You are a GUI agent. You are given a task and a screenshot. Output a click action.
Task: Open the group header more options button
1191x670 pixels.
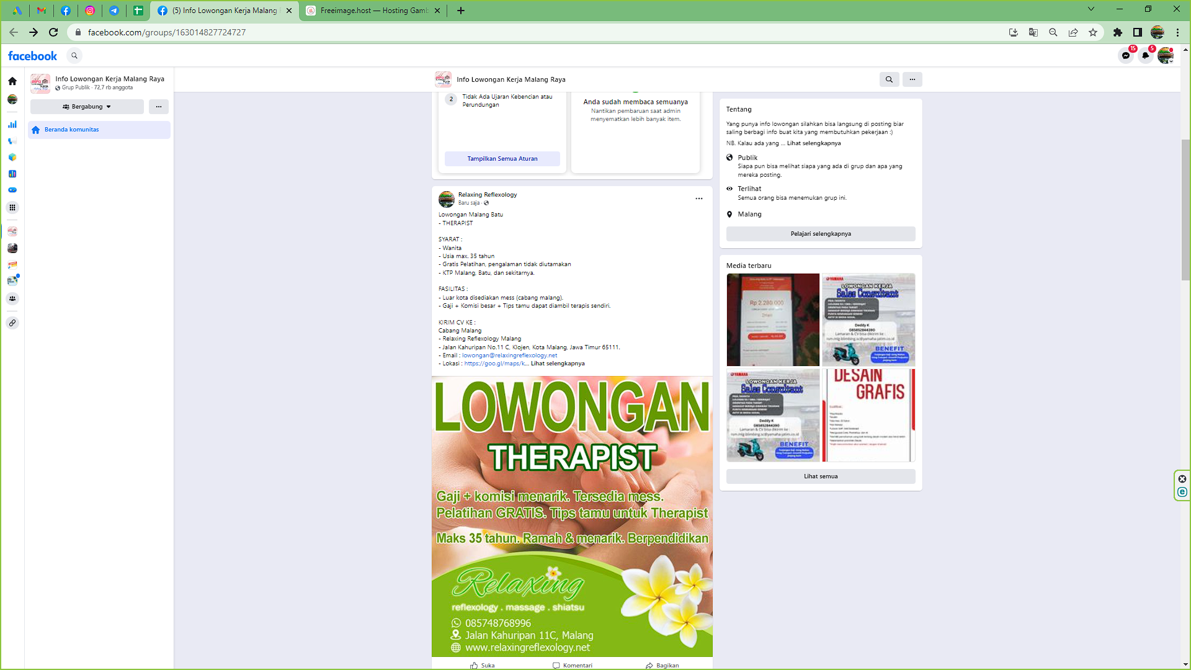(912, 79)
